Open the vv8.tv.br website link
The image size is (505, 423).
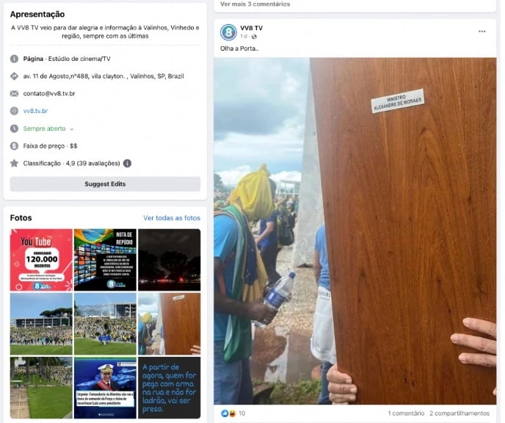click(x=35, y=111)
